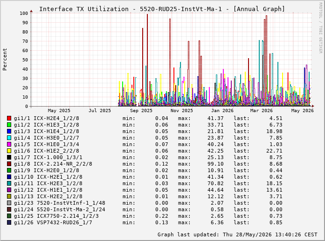Click the brown gi1/24 legend swatch
This screenshot has height=241, width=325.
pos(9,209)
